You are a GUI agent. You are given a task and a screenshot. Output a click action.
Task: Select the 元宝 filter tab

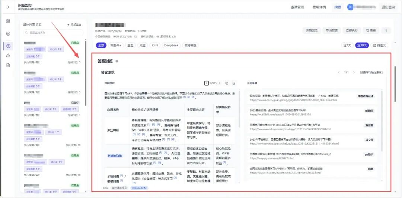point(142,45)
